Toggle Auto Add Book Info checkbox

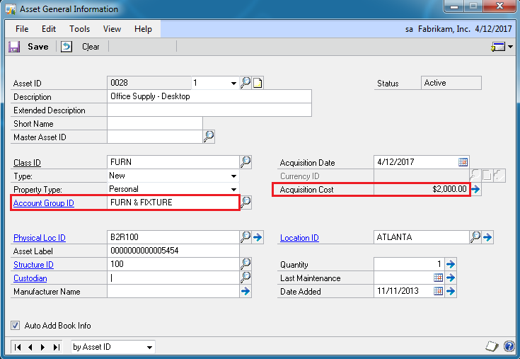pos(15,325)
